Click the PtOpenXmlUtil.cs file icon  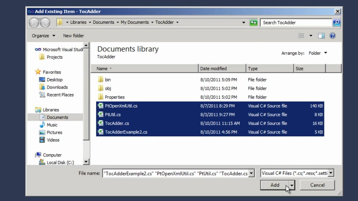coord(101,106)
